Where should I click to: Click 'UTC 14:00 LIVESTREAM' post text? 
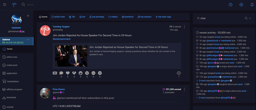(x=67, y=106)
